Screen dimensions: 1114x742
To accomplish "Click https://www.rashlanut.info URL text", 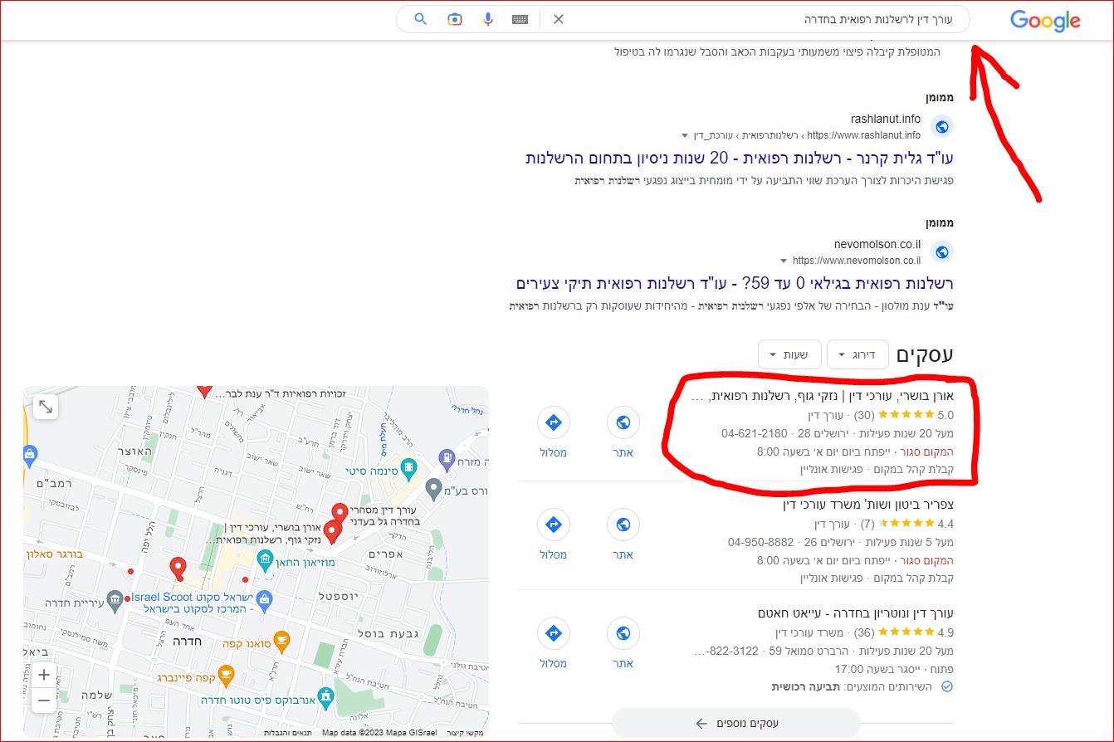I will (863, 135).
